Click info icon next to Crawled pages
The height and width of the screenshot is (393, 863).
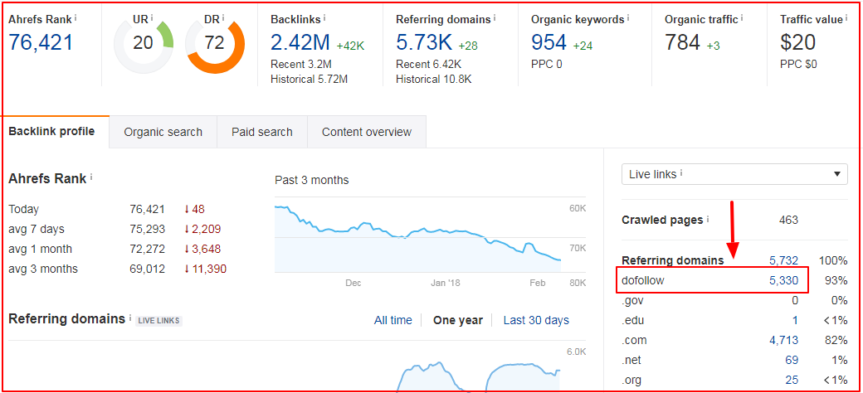(x=707, y=219)
